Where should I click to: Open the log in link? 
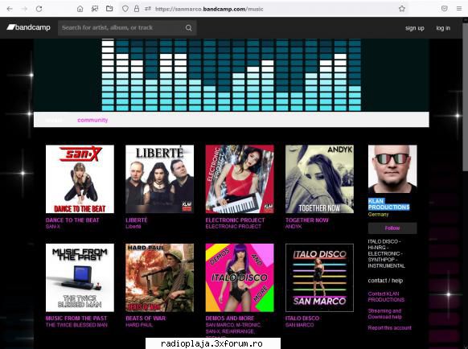coord(443,28)
